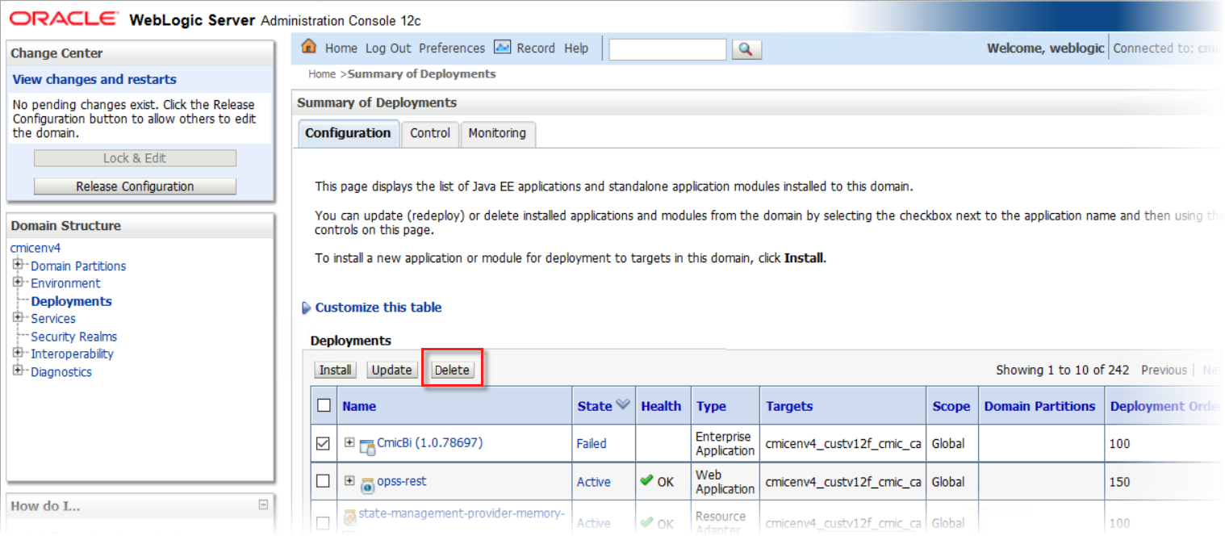Click the Web Application icon beside opss-rest
The image size is (1225, 536).
coord(368,483)
